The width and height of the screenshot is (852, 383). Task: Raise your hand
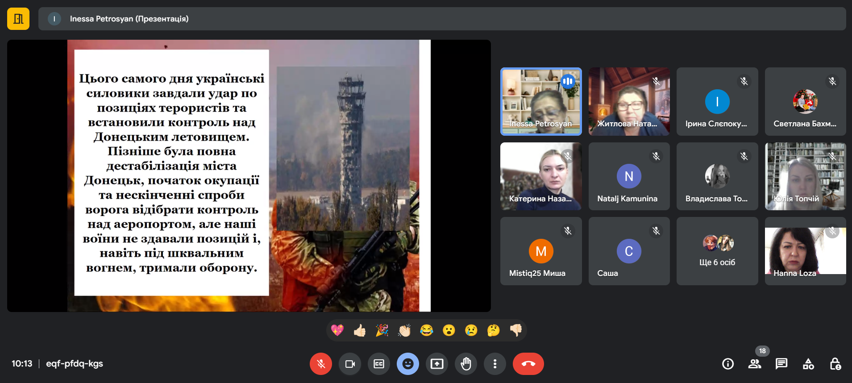pyautogui.click(x=465, y=364)
